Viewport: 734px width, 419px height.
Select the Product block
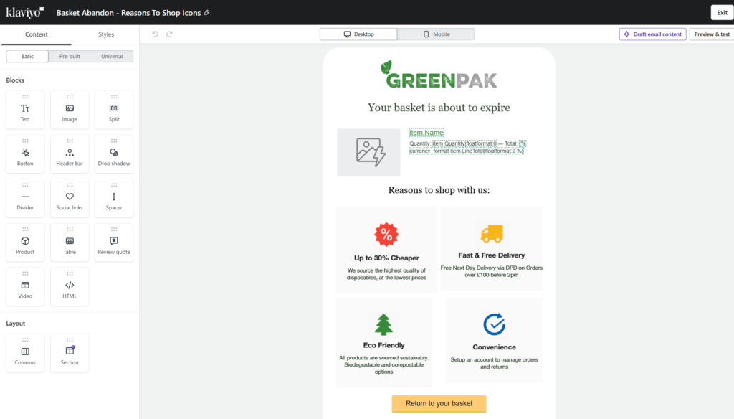click(x=25, y=243)
